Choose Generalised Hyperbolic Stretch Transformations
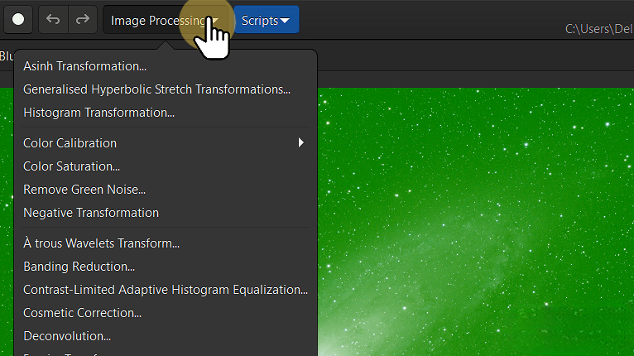The width and height of the screenshot is (634, 356). click(166, 89)
